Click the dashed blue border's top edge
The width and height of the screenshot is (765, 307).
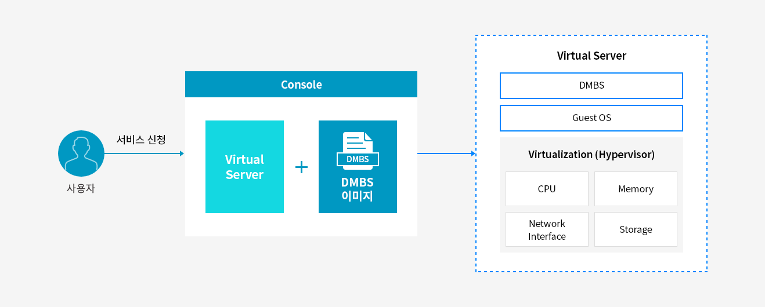pos(591,35)
